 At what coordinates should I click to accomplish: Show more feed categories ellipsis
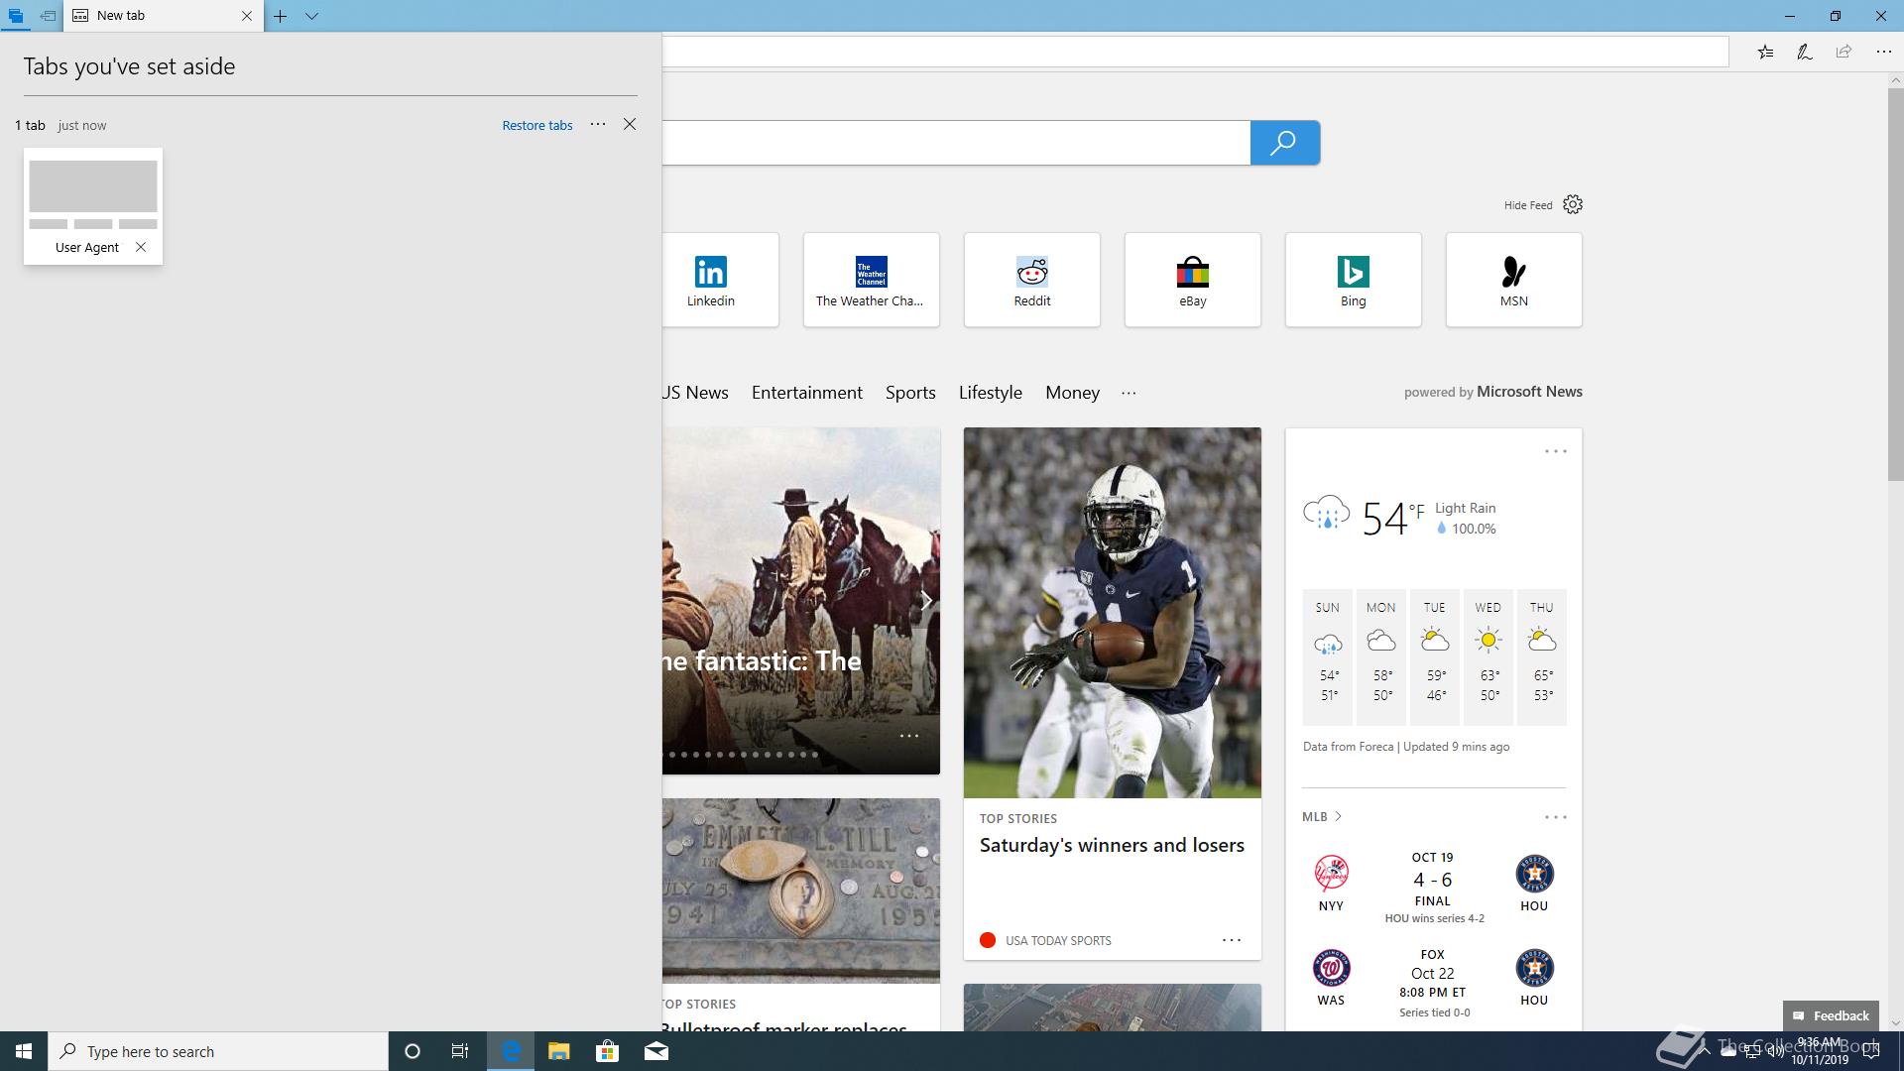(1129, 393)
